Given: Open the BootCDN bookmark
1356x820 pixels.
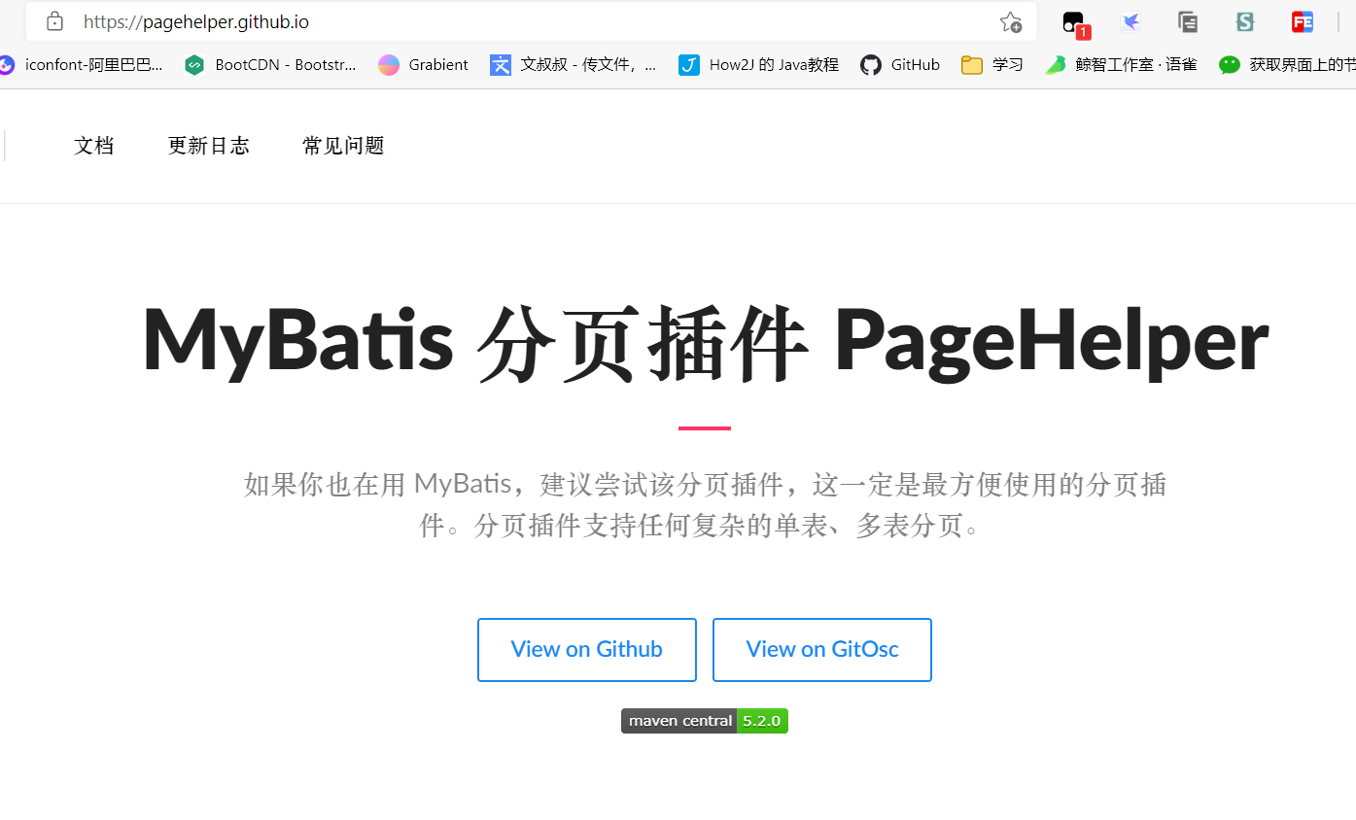Looking at the screenshot, I should coord(271,65).
